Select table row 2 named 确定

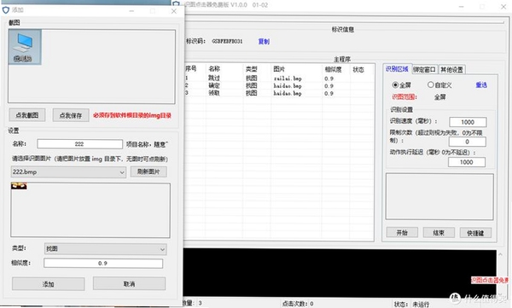[x=279, y=85]
